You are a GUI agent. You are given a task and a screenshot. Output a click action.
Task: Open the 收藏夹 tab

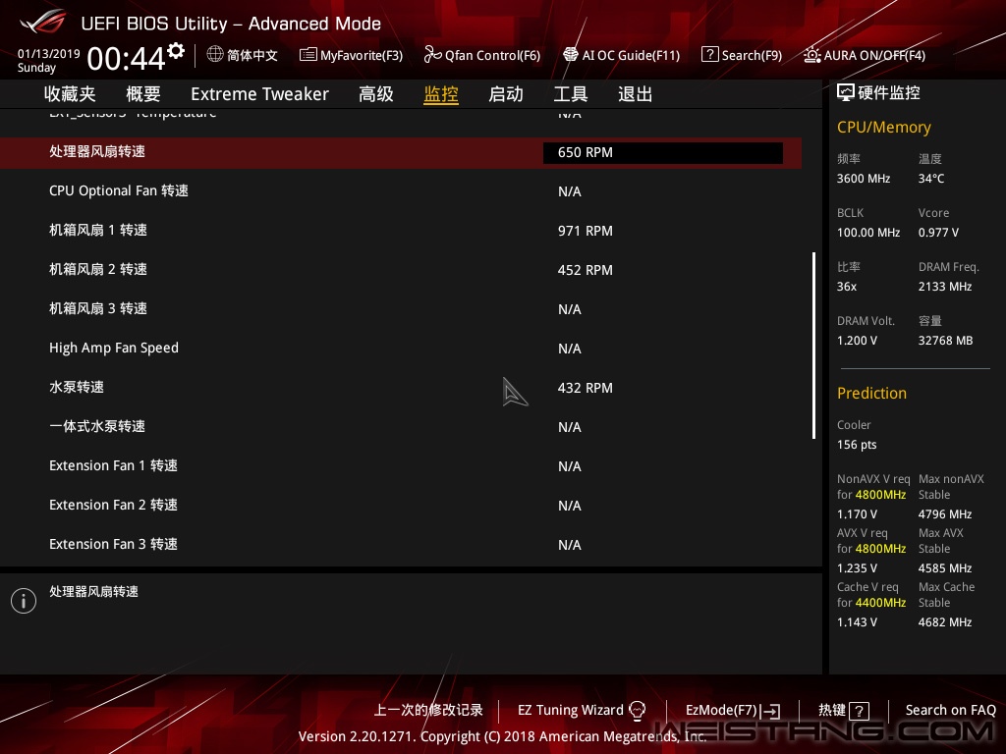(70, 94)
